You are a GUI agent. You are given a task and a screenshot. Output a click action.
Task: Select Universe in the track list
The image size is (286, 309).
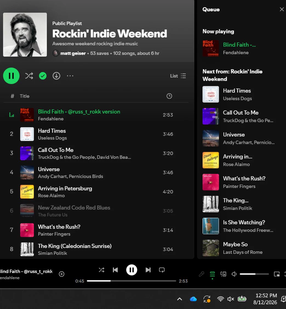point(49,169)
